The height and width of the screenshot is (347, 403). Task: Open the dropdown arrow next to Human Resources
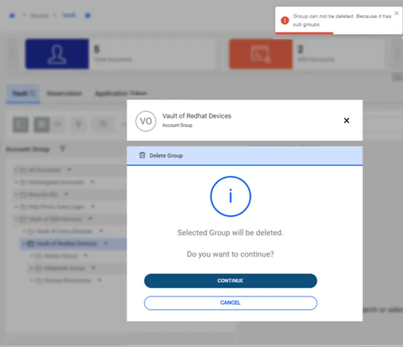[99, 280]
